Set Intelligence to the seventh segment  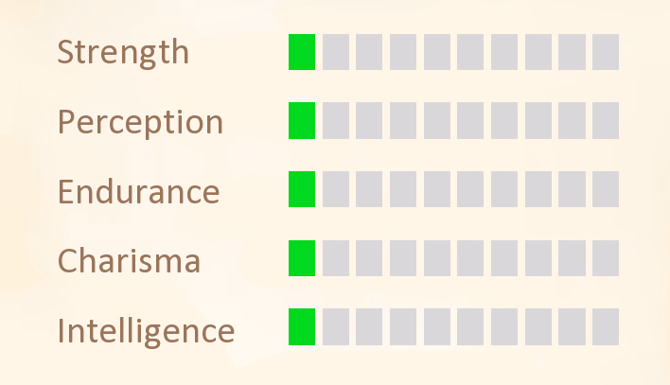point(504,327)
